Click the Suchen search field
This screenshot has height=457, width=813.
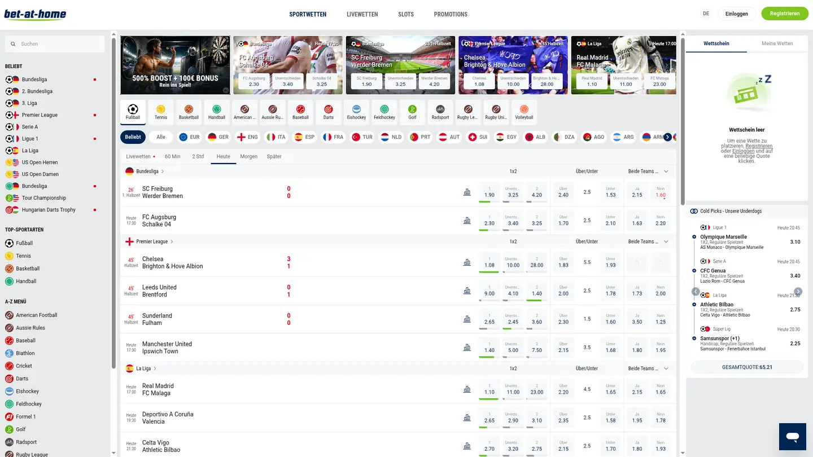[55, 44]
